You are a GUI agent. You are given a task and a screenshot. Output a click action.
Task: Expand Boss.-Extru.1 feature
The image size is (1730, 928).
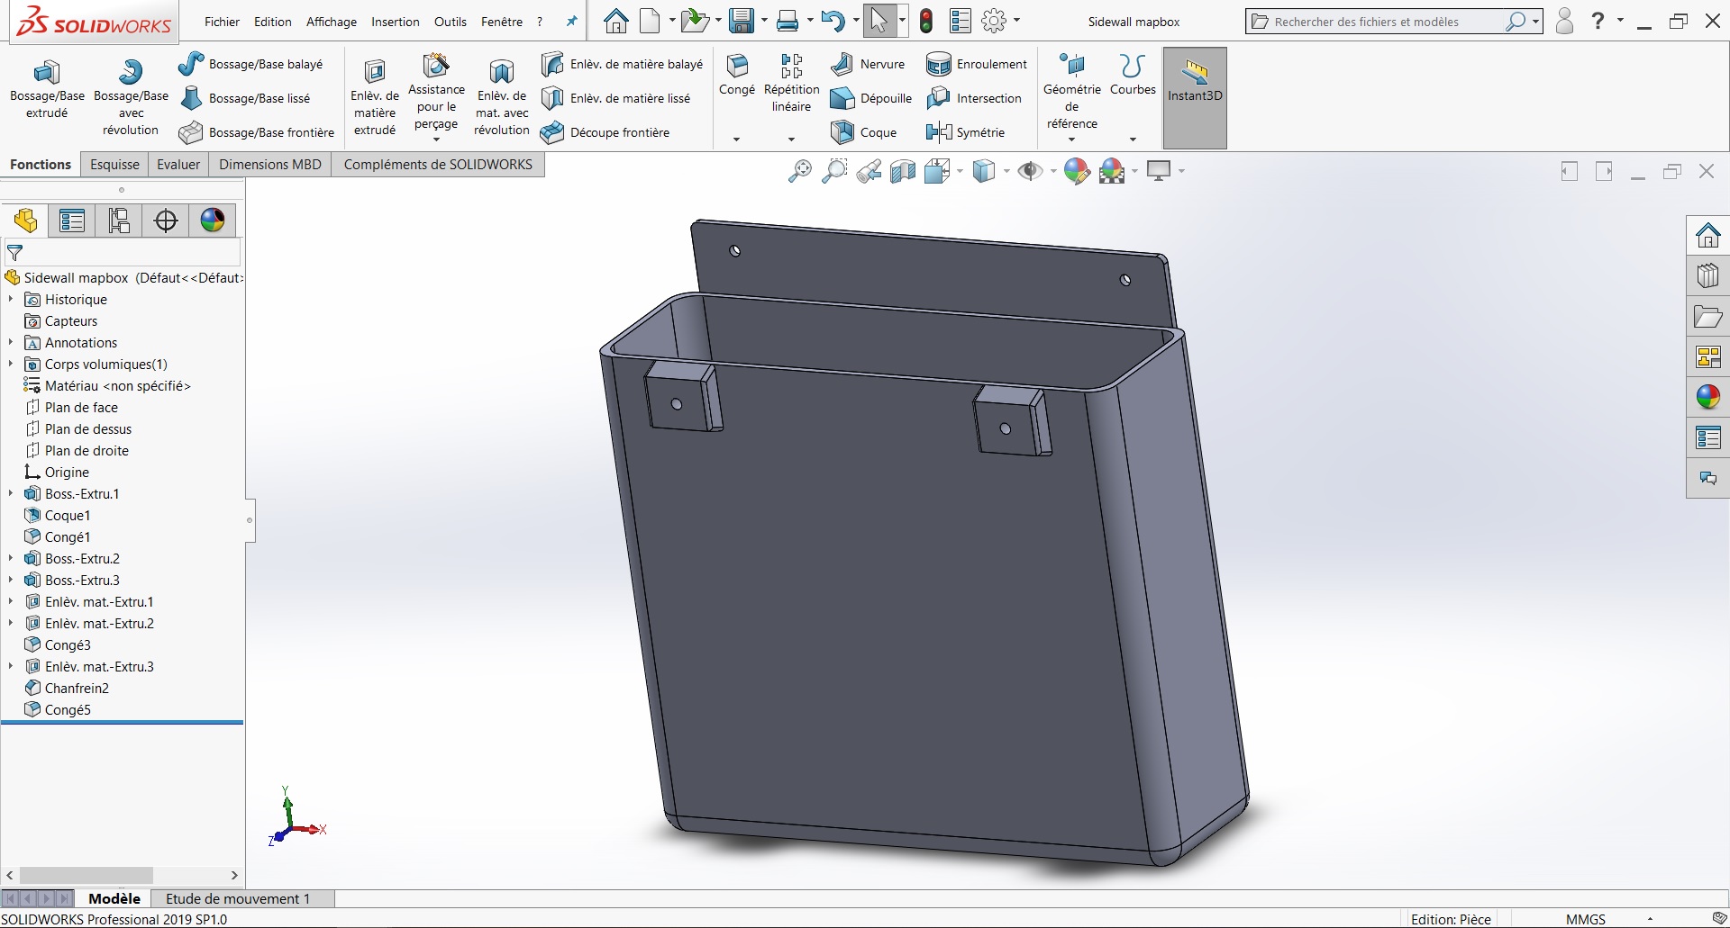point(11,493)
